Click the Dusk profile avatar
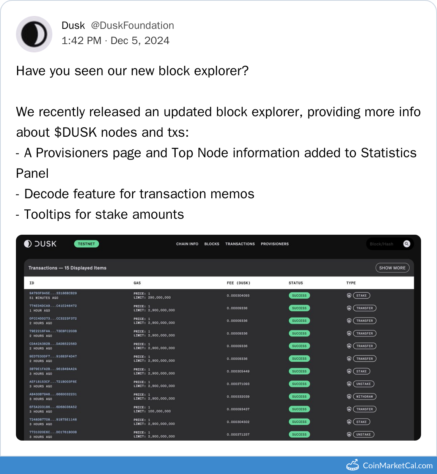This screenshot has height=474, width=437. (x=34, y=34)
